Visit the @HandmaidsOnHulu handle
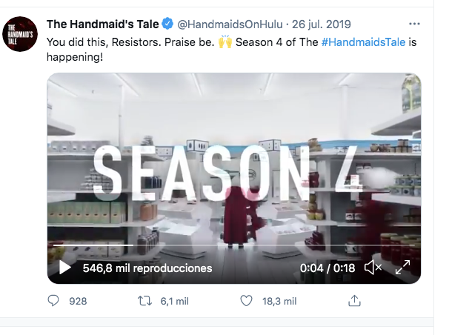449x335 pixels. click(230, 24)
